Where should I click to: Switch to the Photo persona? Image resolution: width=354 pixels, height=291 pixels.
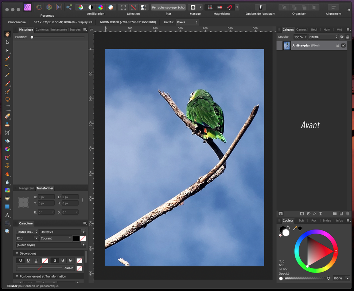(x=28, y=7)
